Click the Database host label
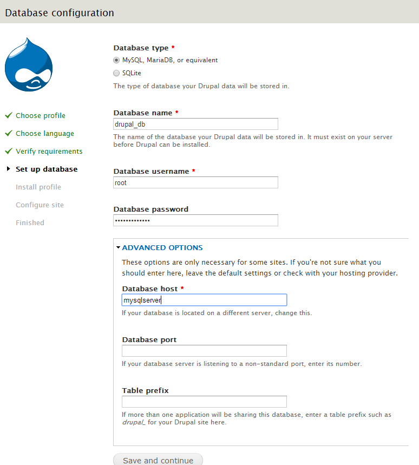The height and width of the screenshot is (465, 419). tap(150, 289)
